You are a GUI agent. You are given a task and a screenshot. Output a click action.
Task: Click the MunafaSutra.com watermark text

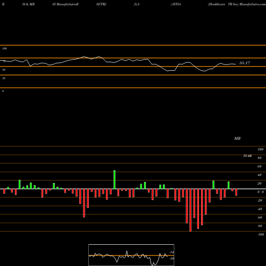253,4
